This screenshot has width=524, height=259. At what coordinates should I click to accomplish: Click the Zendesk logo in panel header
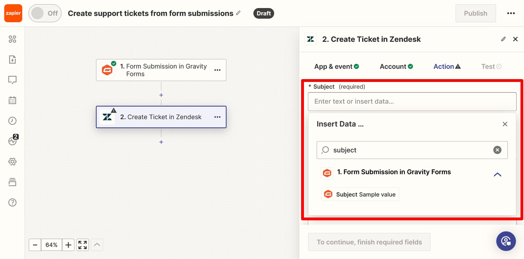(310, 39)
